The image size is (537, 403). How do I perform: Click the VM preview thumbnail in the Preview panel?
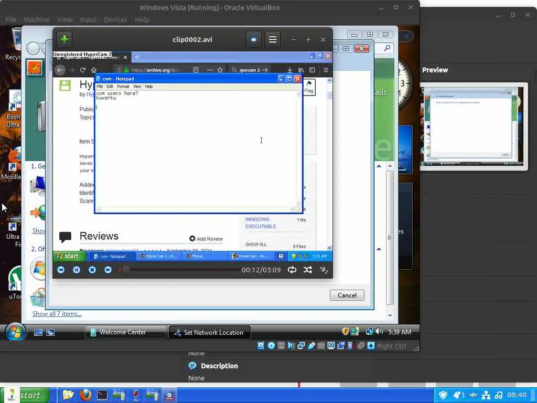474,126
